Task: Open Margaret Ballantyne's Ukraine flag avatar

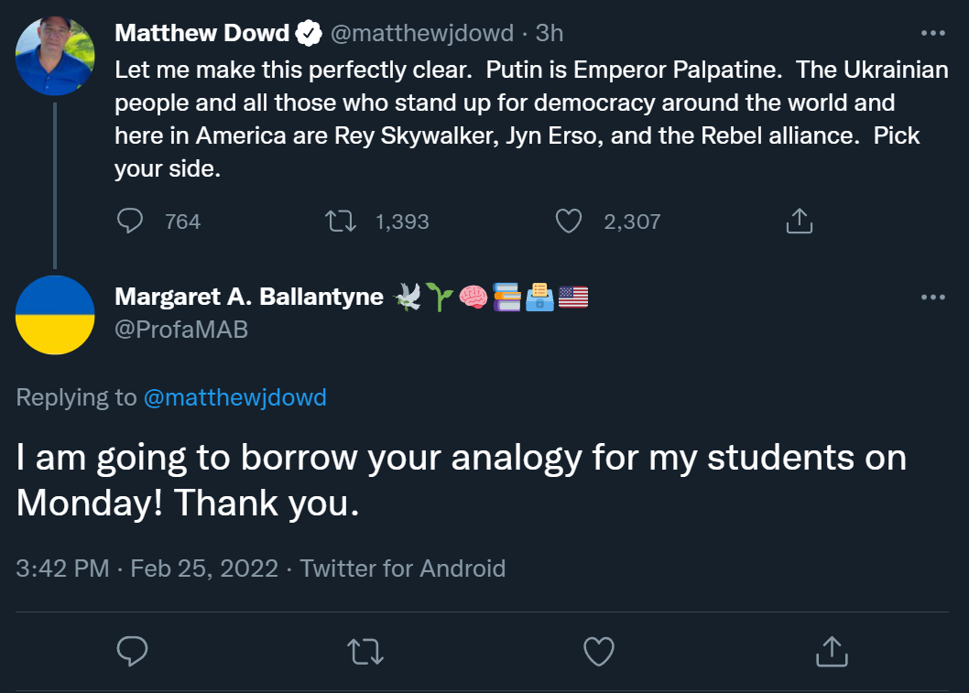Action: point(55,315)
